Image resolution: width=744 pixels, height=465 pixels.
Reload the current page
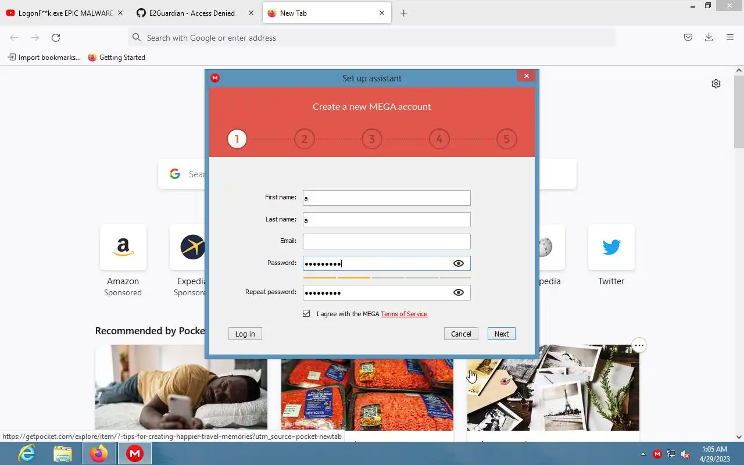(56, 37)
